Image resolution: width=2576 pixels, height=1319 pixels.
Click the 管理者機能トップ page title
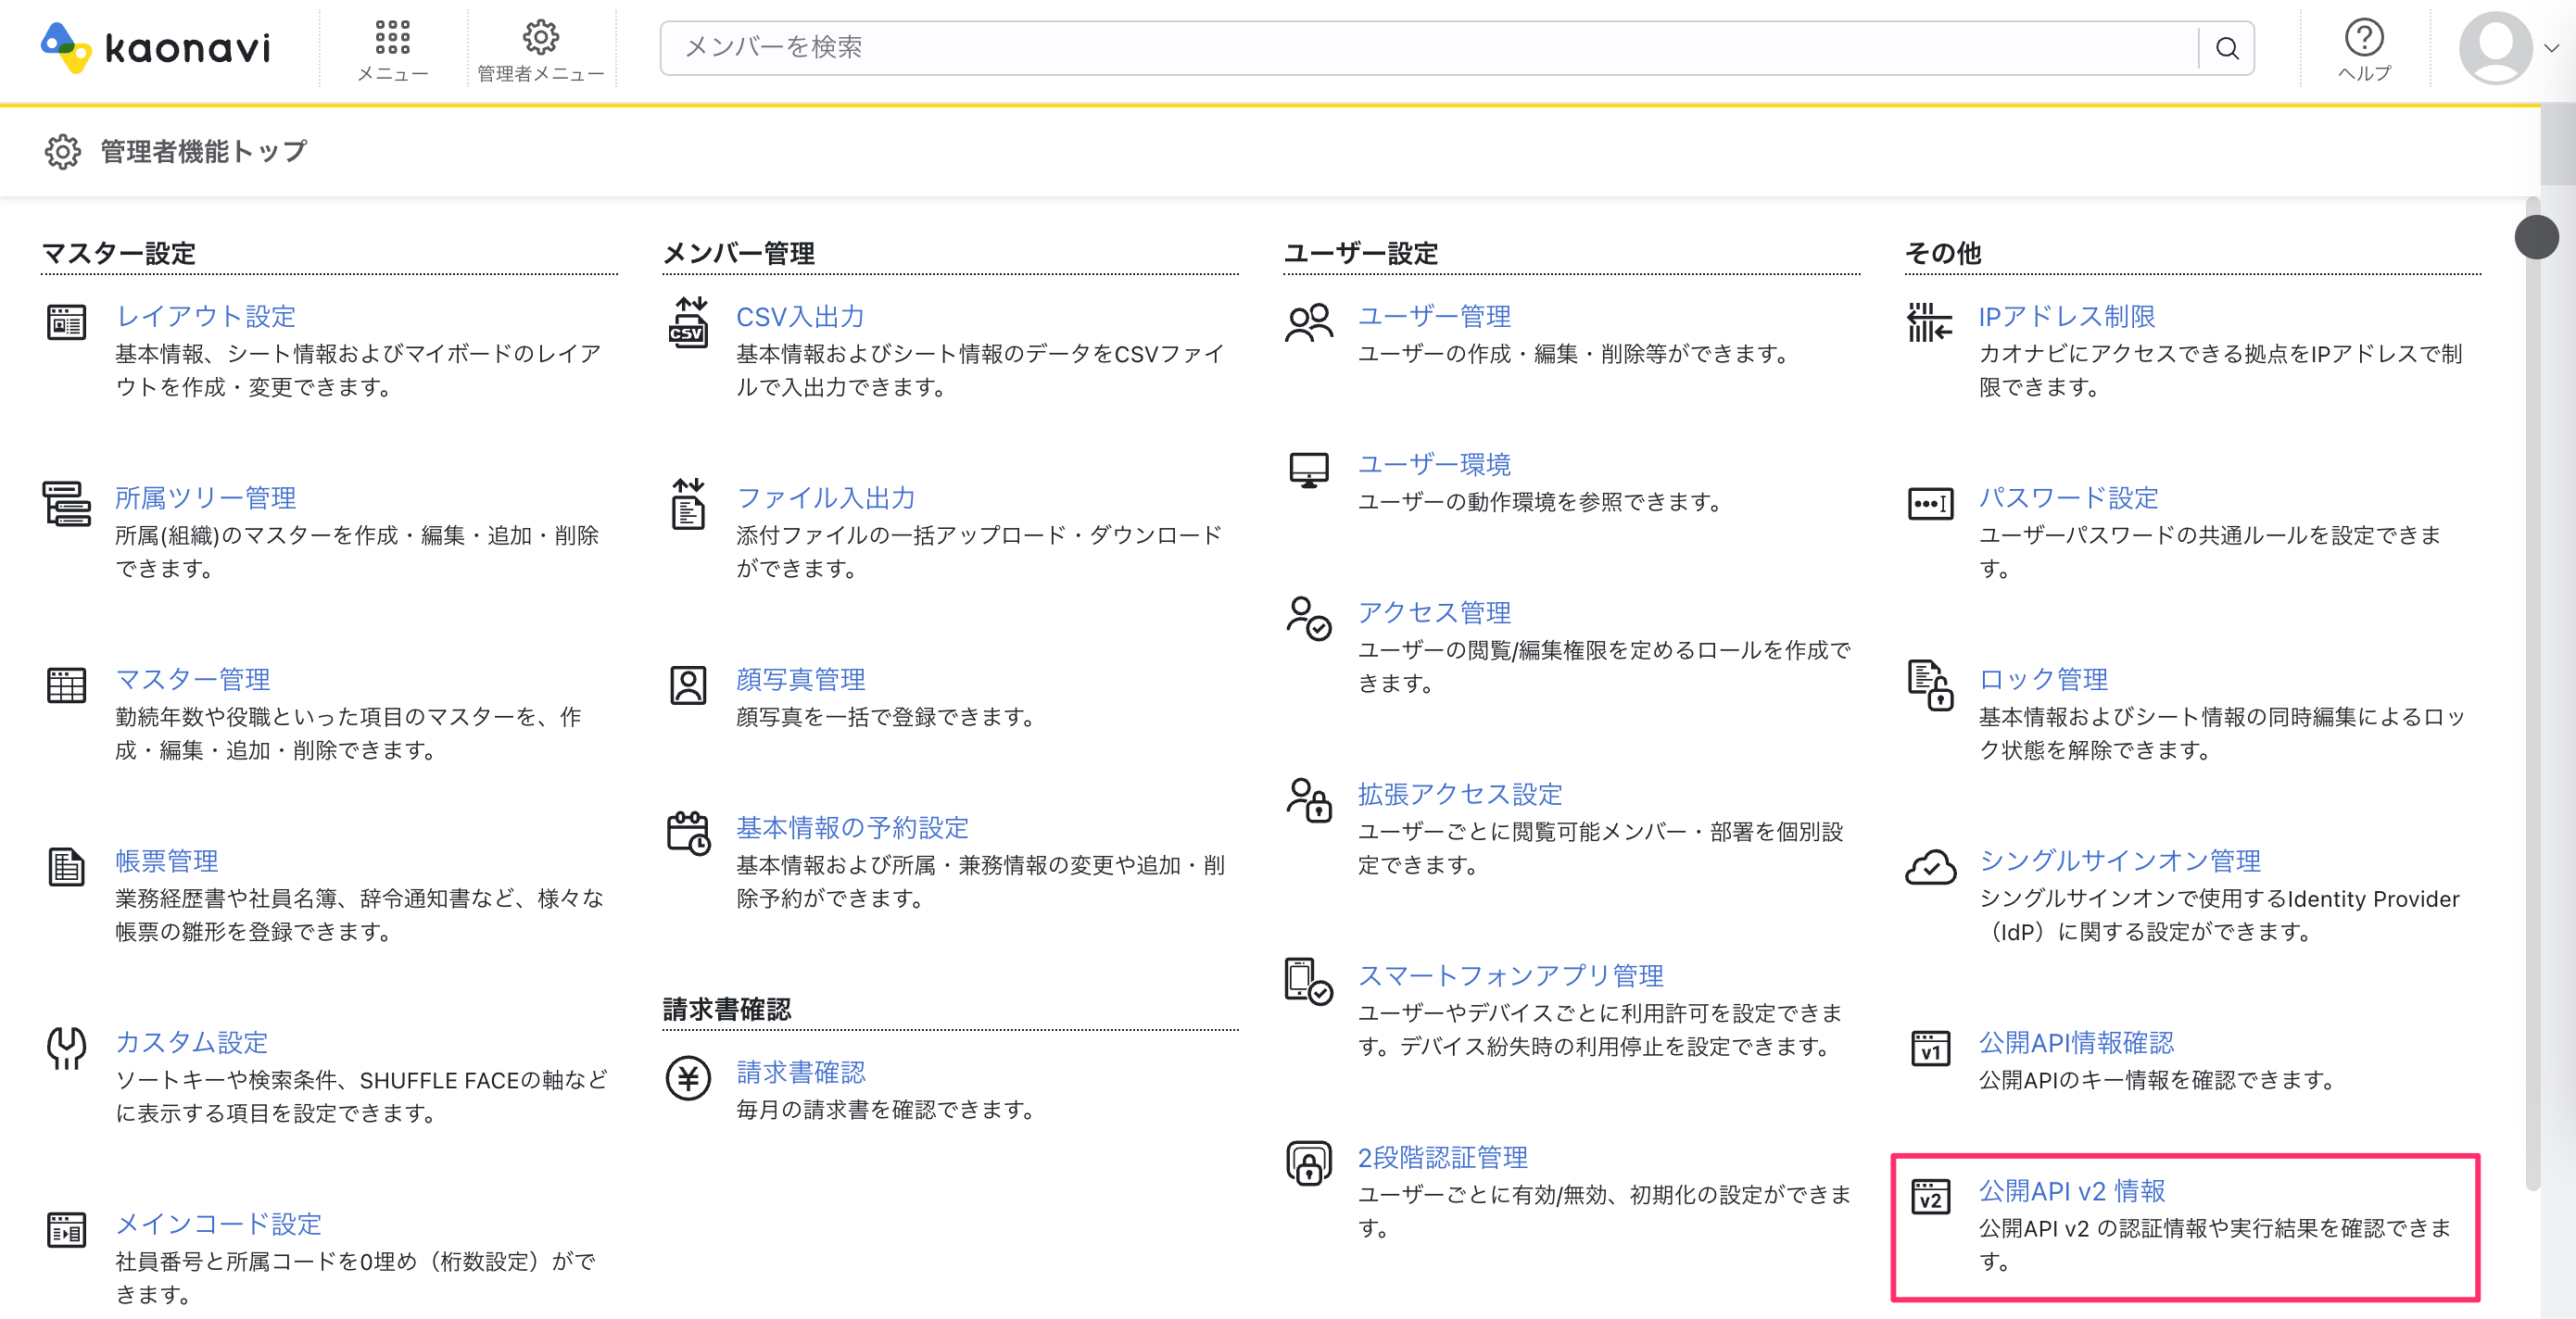click(x=204, y=152)
